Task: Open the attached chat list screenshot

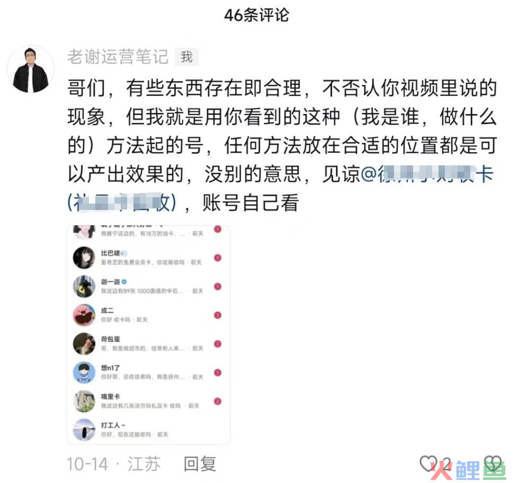Action: [x=149, y=335]
